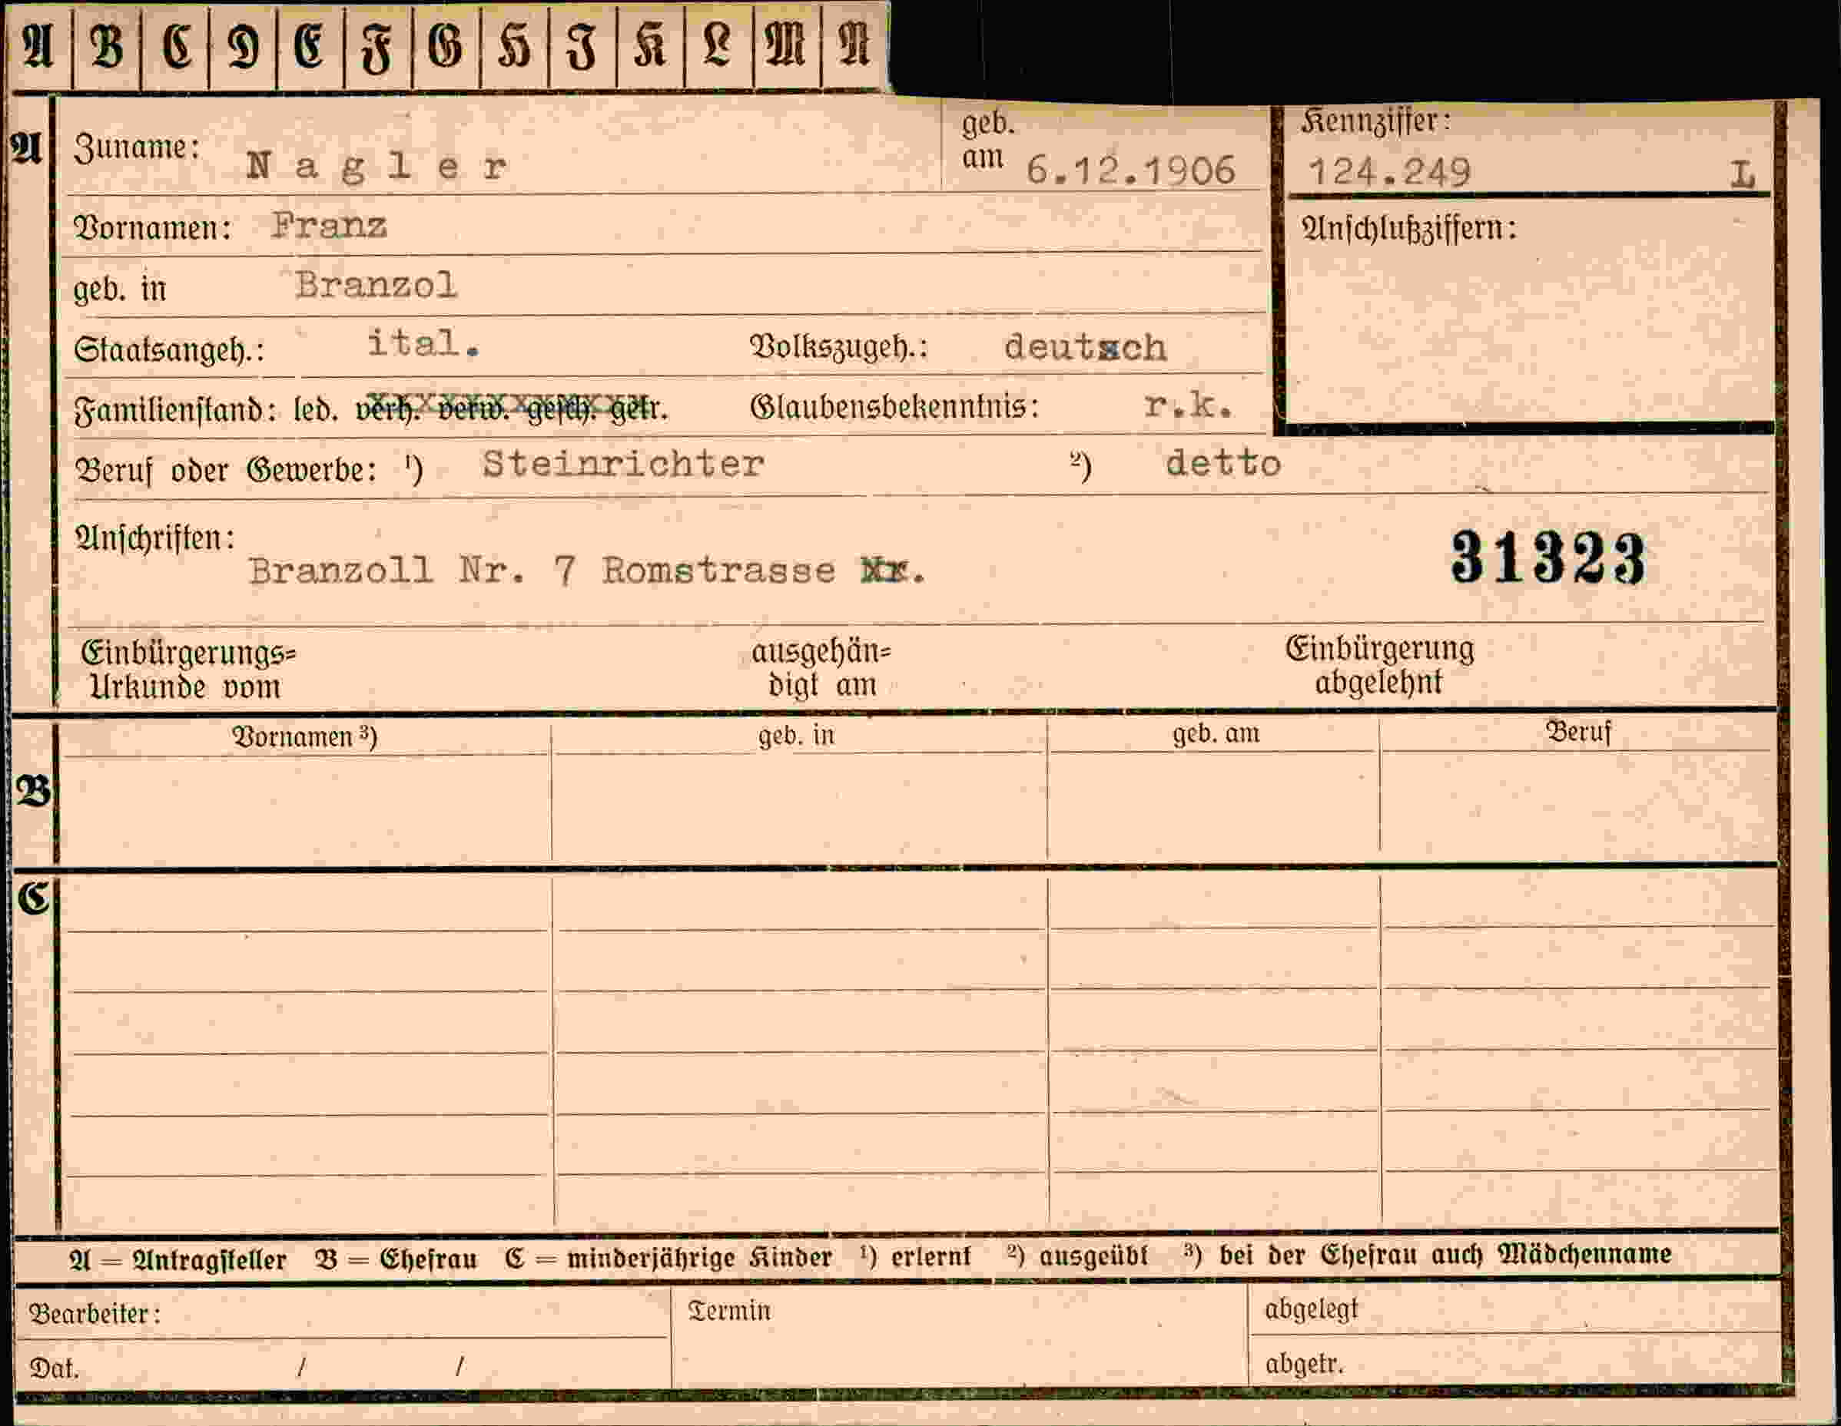Image resolution: width=1841 pixels, height=1426 pixels.
Task: Click the Volkszugeh. label
Action: [839, 346]
